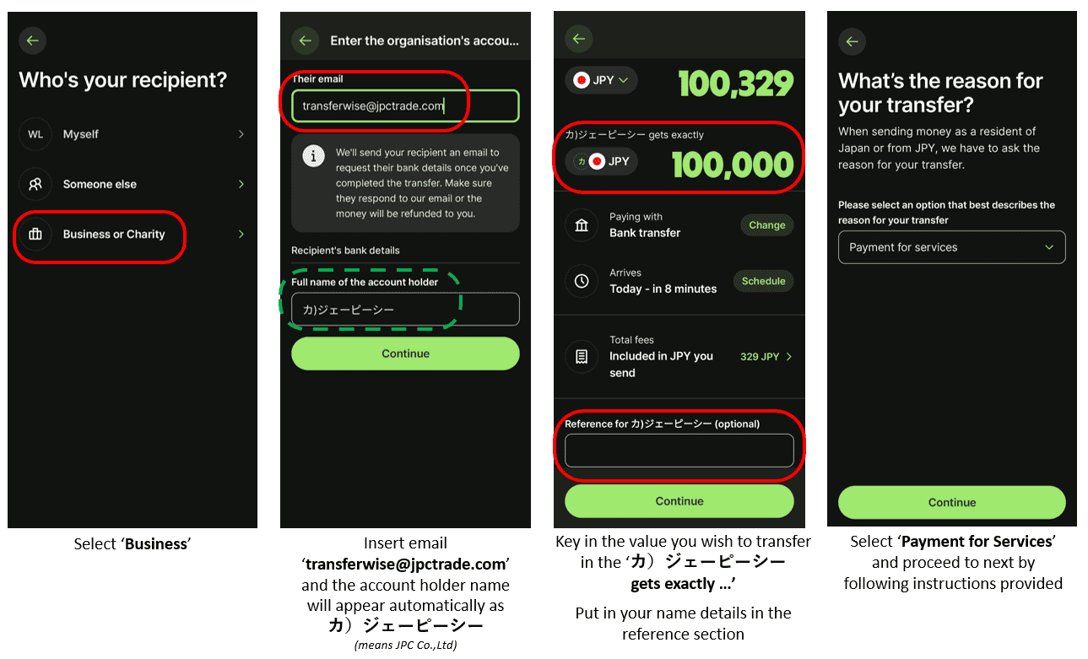The width and height of the screenshot is (1088, 659).
Task: Tap the Business or Charity briefcase icon
Action: (35, 235)
